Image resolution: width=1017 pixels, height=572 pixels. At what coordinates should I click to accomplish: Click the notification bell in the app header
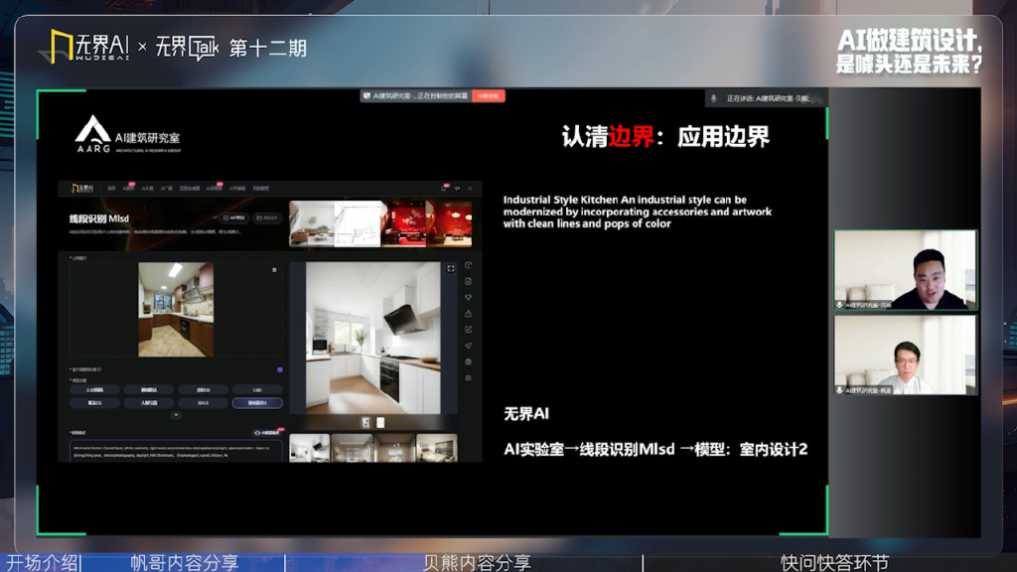pyautogui.click(x=444, y=188)
